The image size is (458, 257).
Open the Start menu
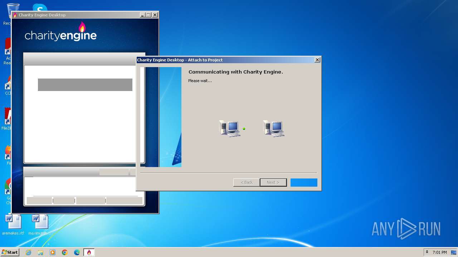tap(10, 252)
